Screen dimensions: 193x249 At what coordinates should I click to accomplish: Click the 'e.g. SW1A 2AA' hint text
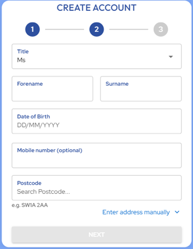click(30, 205)
